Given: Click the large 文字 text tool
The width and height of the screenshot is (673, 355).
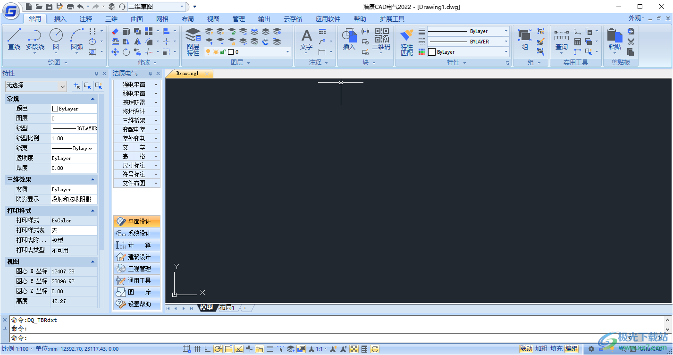Looking at the screenshot, I should (307, 40).
